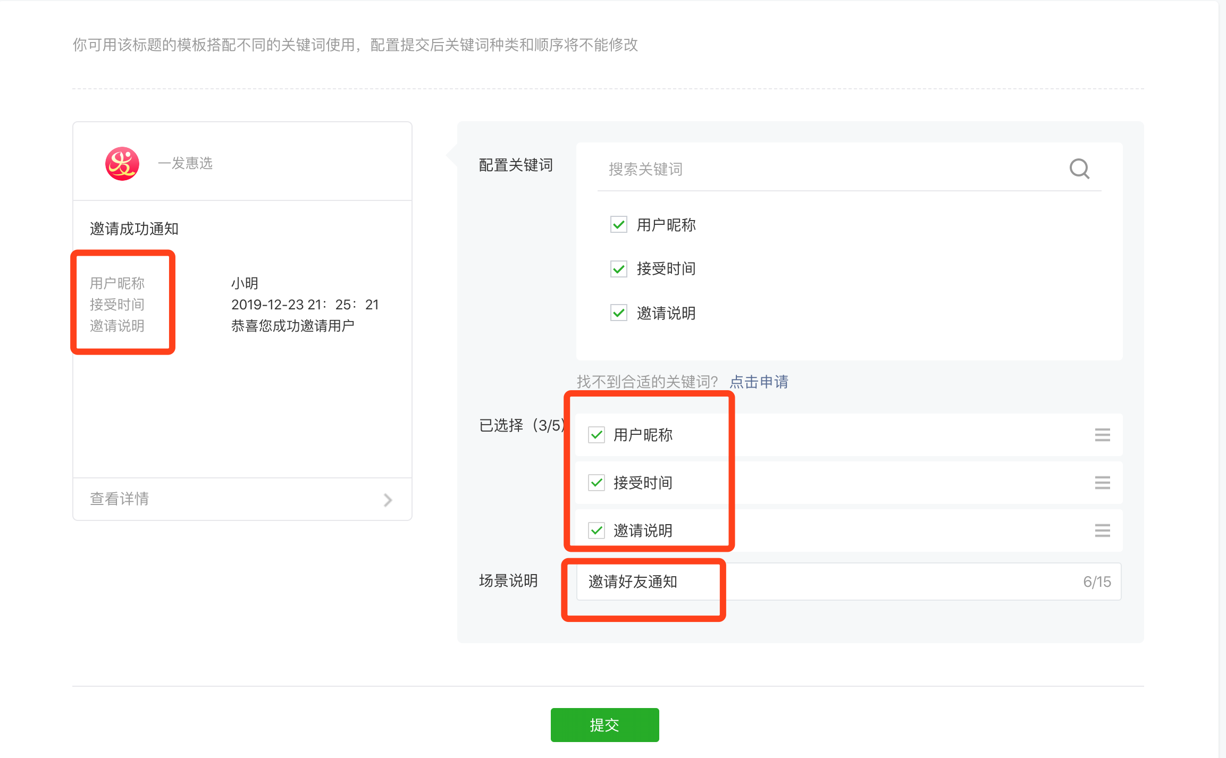Uncheck 邀请说明 in keyword list

point(619,313)
